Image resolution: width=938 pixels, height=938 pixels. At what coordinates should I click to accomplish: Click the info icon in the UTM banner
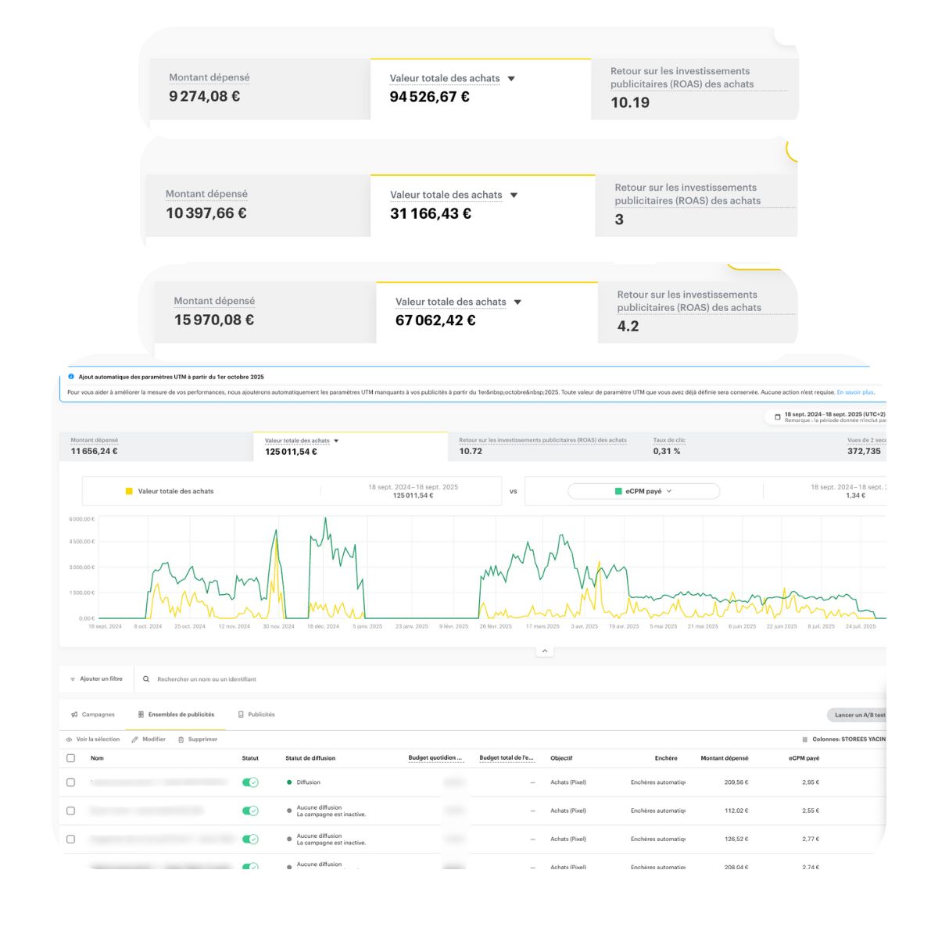click(71, 377)
